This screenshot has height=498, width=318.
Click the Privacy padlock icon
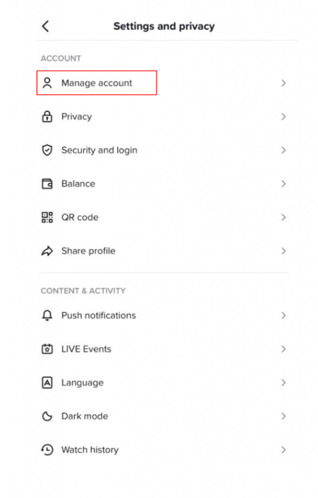click(47, 117)
